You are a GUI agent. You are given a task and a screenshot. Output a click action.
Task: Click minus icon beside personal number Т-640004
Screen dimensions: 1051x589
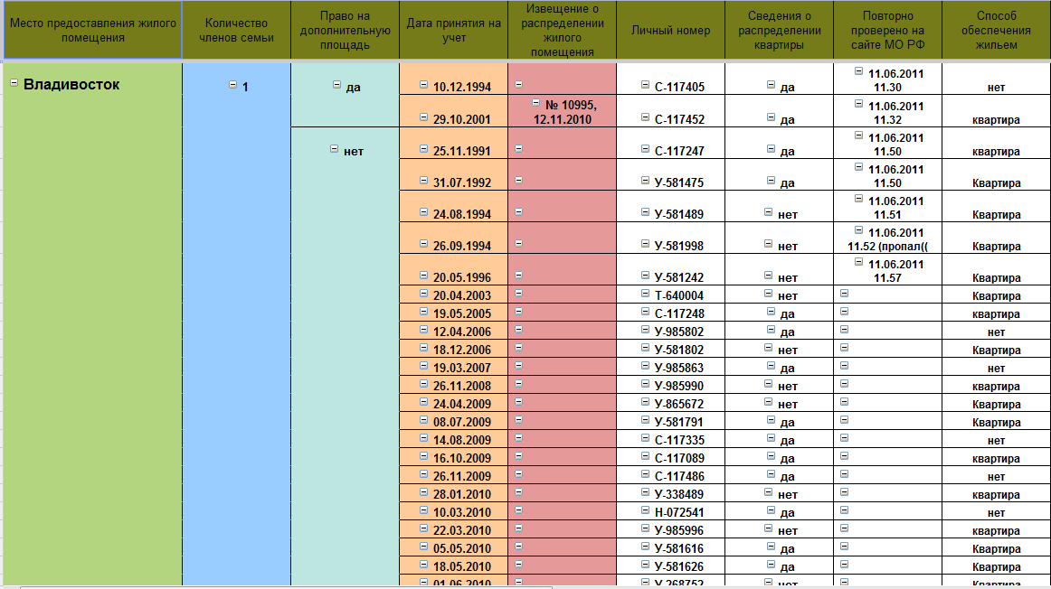[644, 294]
